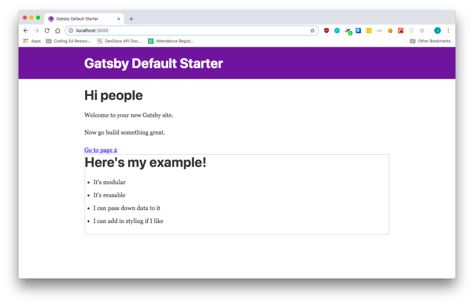This screenshot has height=305, width=474.
Task: Expand the Other Bookmarks folder
Action: 430,41
